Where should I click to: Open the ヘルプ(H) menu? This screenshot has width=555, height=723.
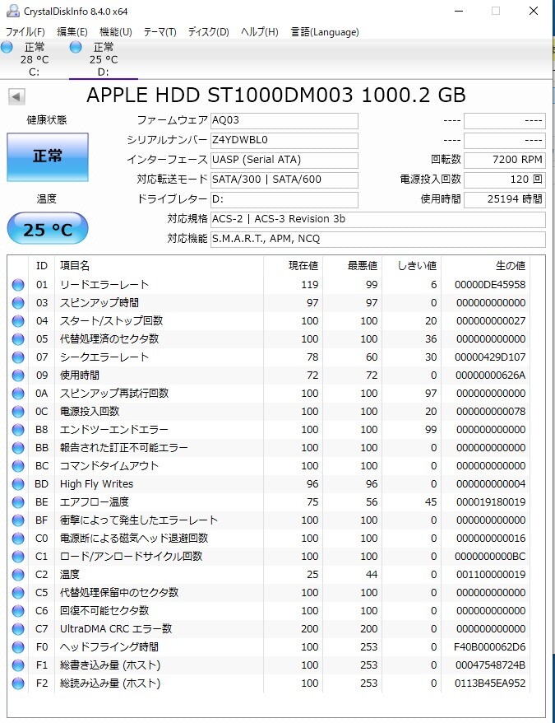[260, 32]
